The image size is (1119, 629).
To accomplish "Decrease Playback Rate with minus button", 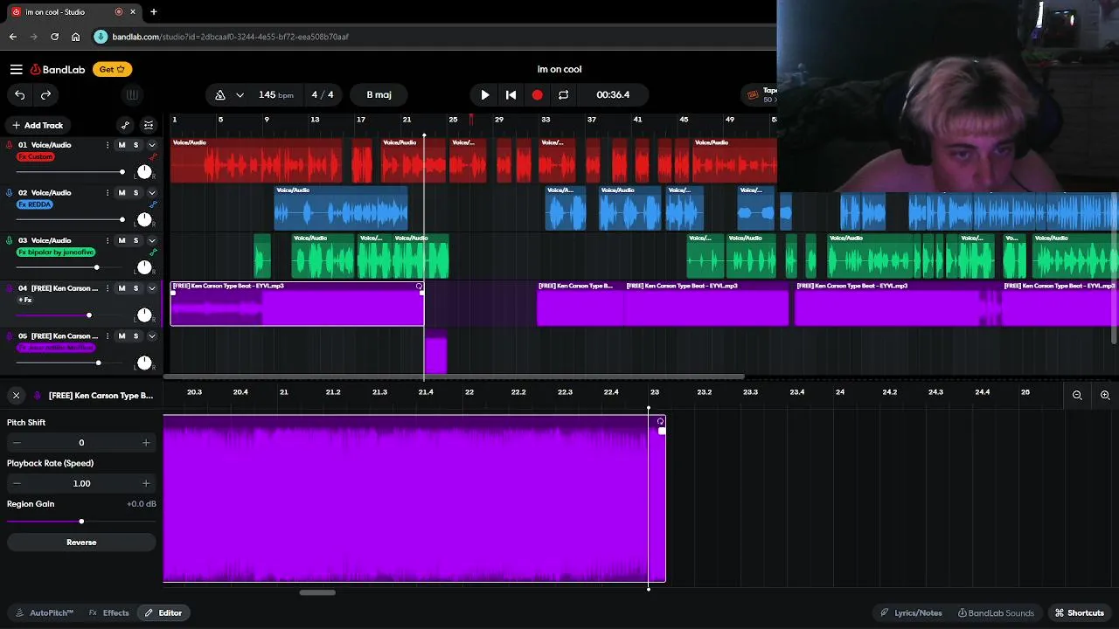I will coord(17,483).
